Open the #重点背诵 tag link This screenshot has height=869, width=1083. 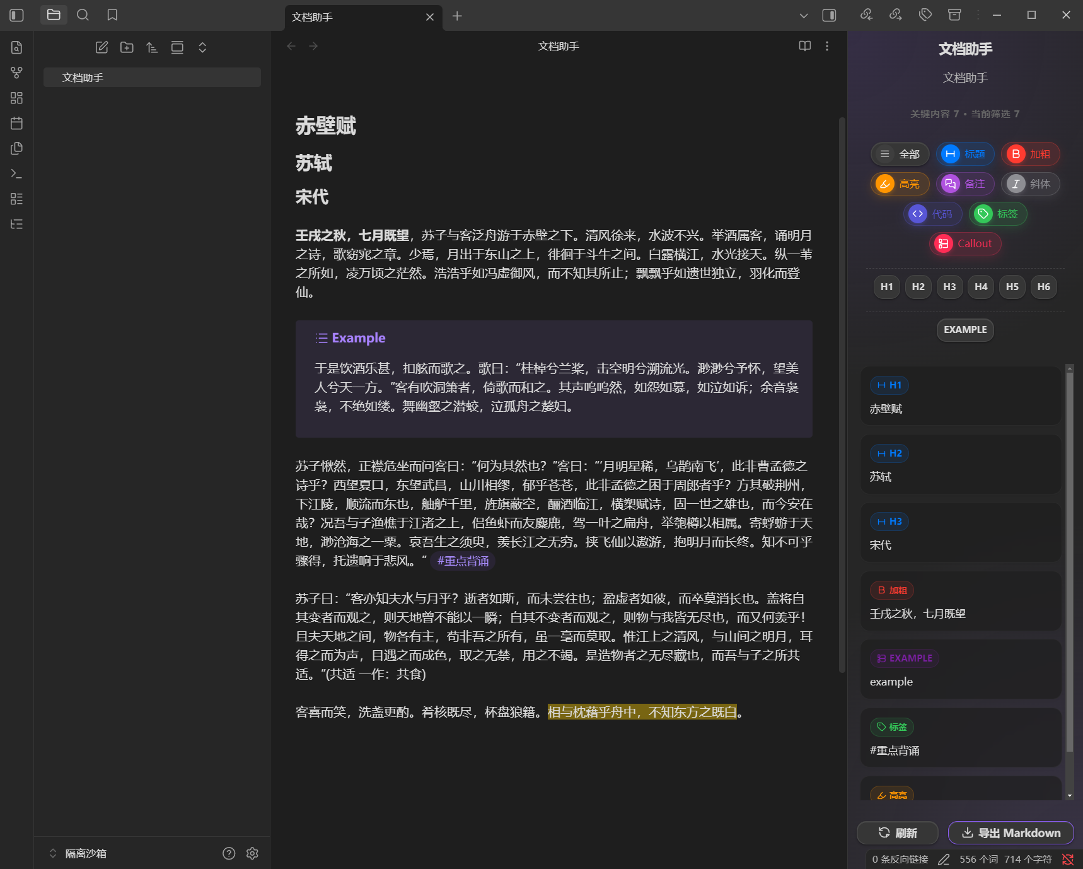(x=463, y=561)
